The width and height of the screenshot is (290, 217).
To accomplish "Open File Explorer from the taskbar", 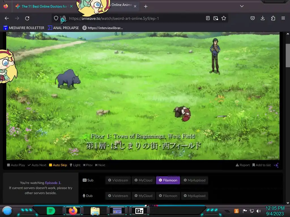I will pyautogui.click(x=95, y=211).
